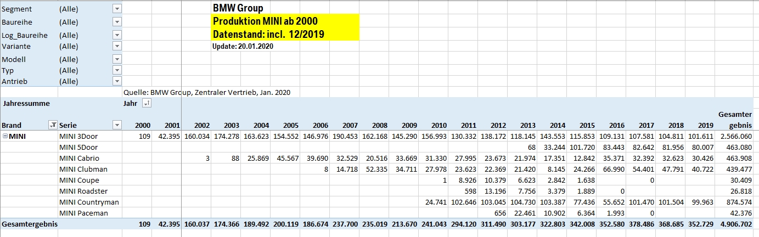
Task: Click the Gesamtergebnis row label
Action: [x=30, y=224]
